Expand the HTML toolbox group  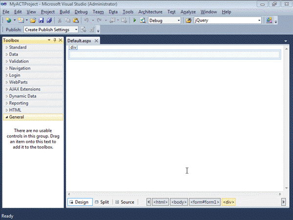pos(6,110)
